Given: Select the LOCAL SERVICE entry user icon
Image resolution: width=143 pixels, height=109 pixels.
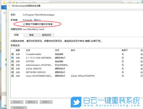Looking at the screenshot, I should tap(13, 69).
